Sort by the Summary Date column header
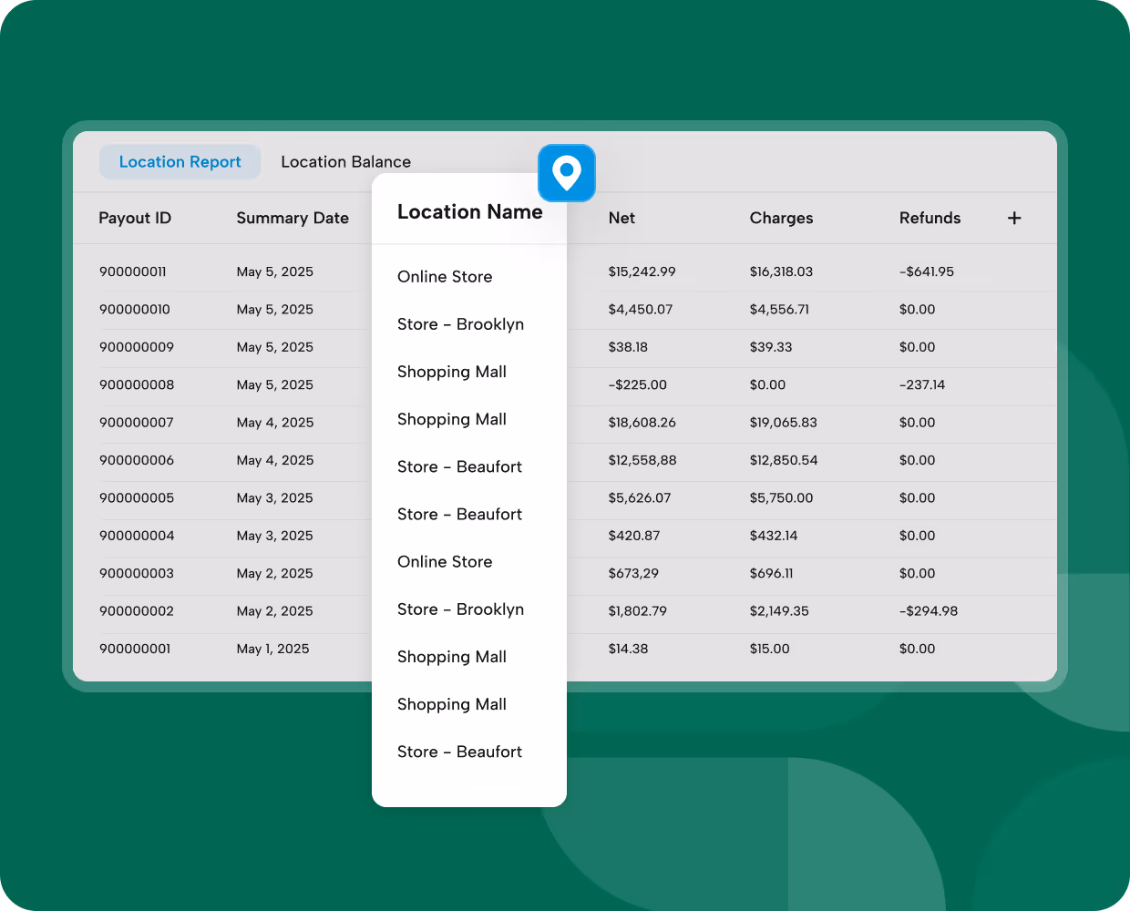 click(x=293, y=218)
